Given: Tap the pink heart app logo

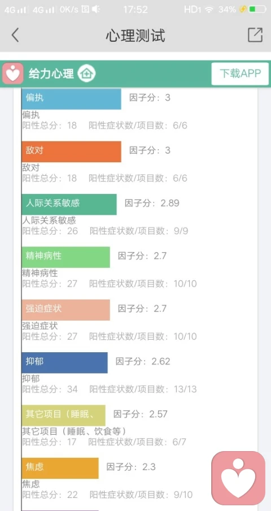Looking at the screenshot, I should tap(12, 74).
